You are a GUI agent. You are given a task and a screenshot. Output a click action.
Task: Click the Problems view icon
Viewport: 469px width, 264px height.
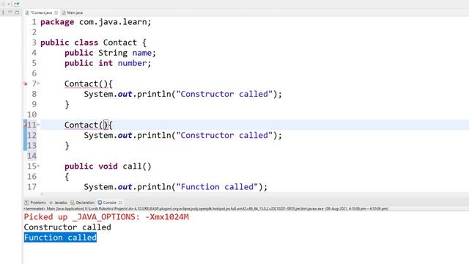pos(26,202)
